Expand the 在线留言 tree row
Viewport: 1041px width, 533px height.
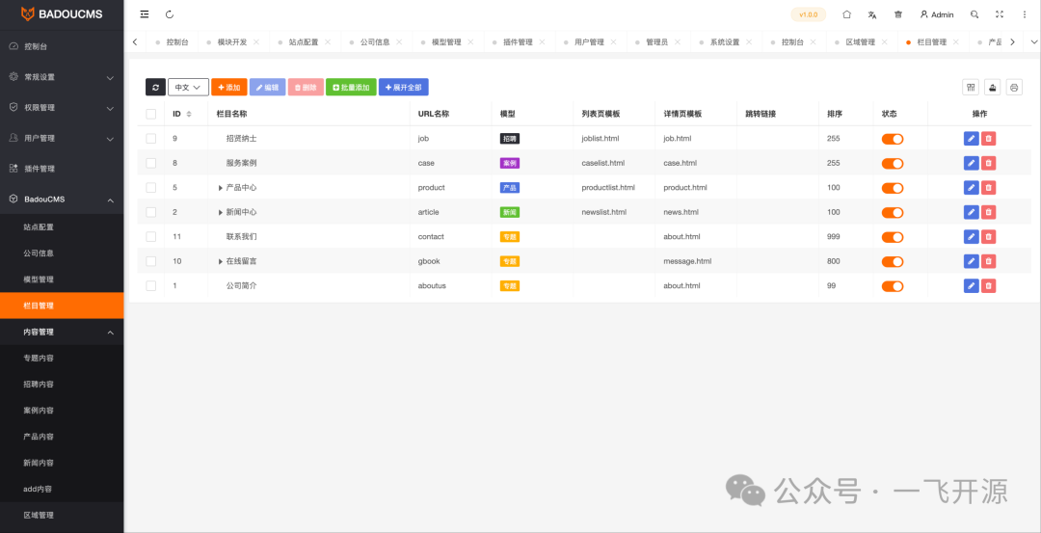tap(221, 261)
